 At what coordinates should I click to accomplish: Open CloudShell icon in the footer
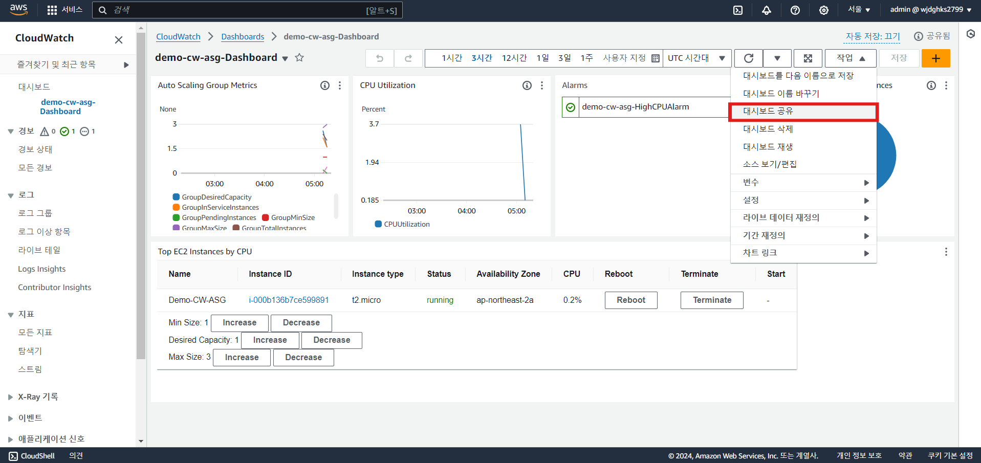[13, 456]
